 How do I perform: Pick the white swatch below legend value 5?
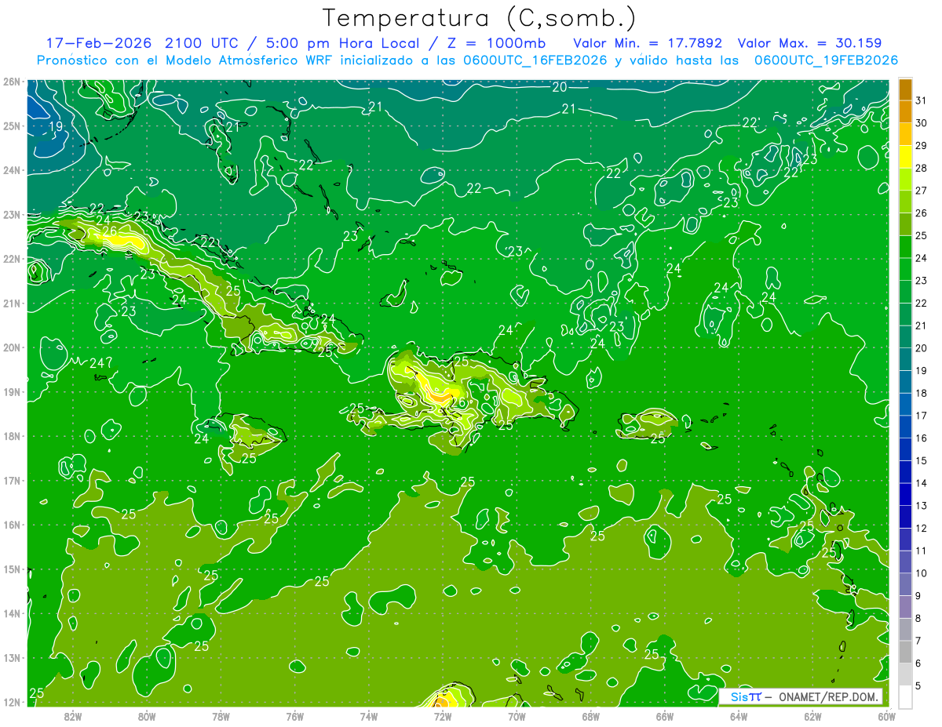coord(905,696)
